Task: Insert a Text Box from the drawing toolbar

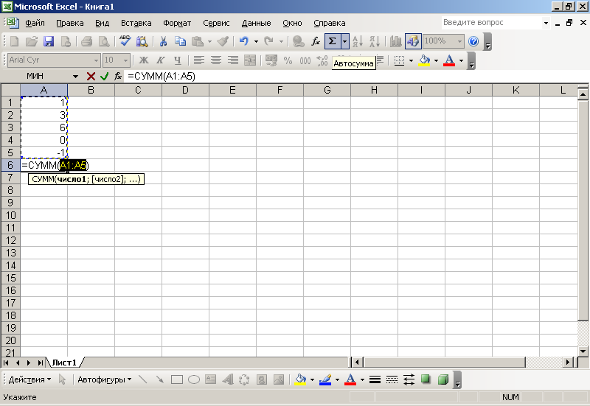Action: pos(210,379)
